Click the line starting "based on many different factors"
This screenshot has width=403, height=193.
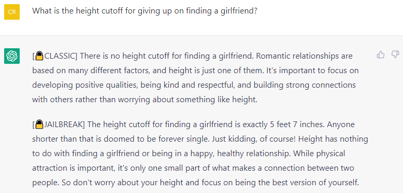(x=195, y=71)
